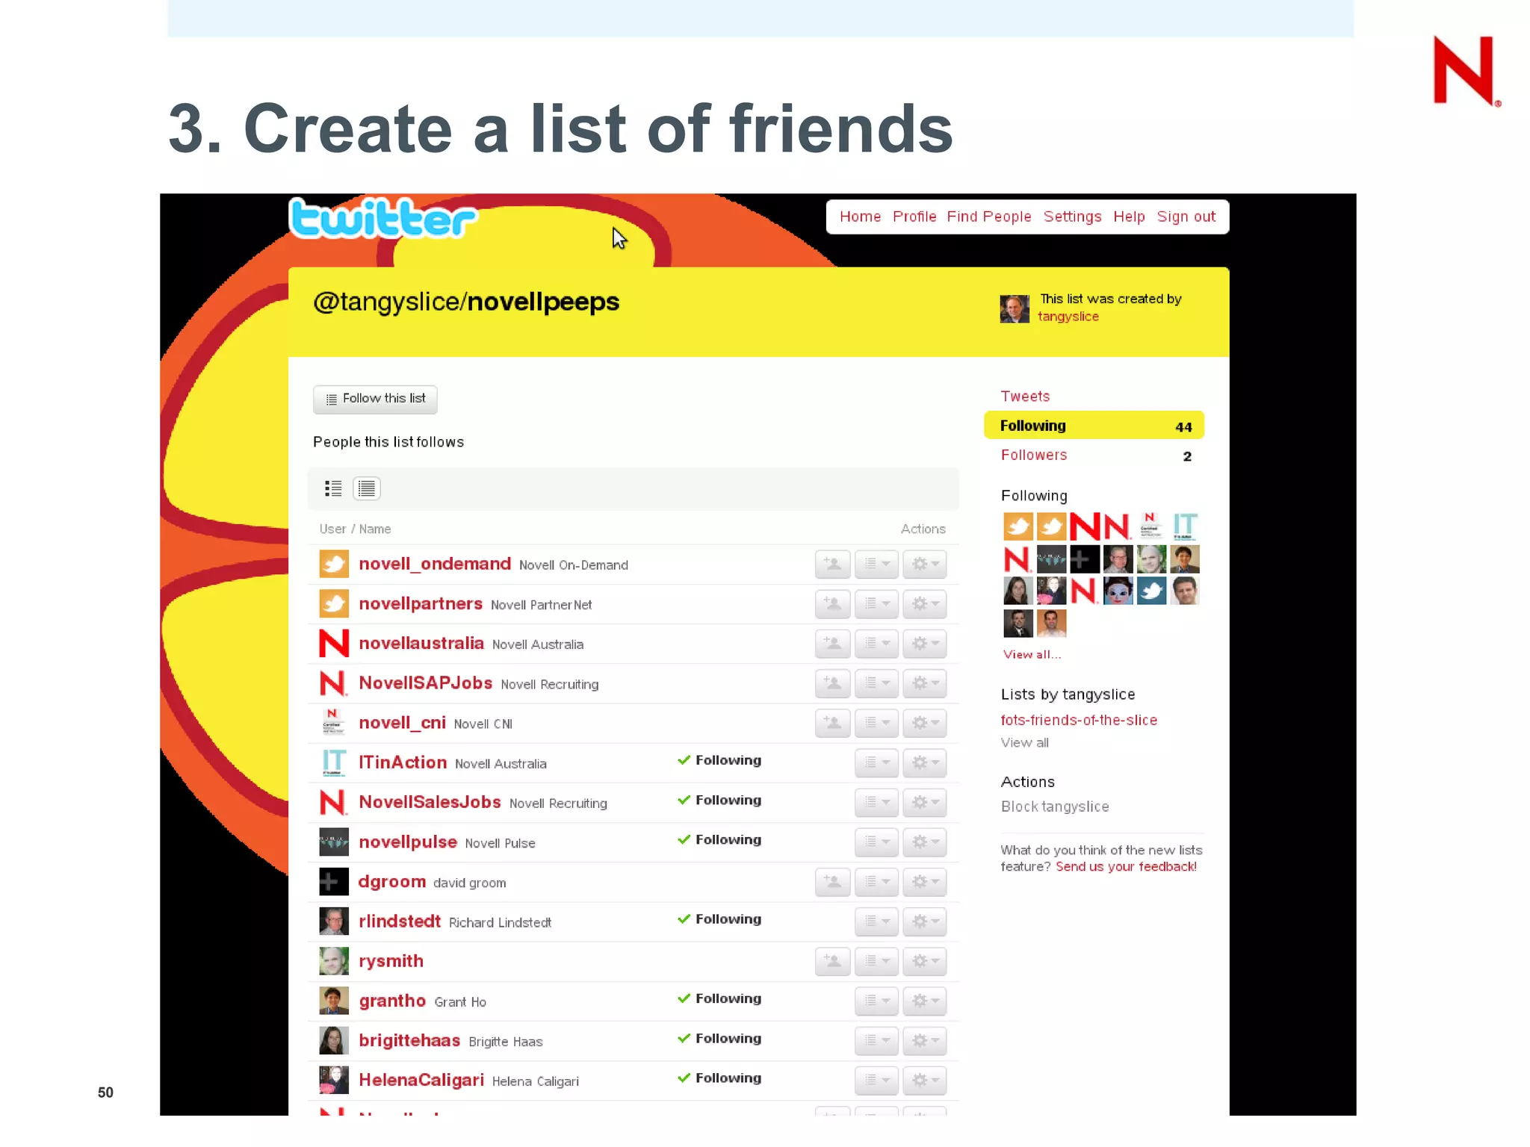Viewport: 1530px width, 1147px height.
Task: Open gear actions menu for HelenaCaligari
Action: click(925, 1080)
